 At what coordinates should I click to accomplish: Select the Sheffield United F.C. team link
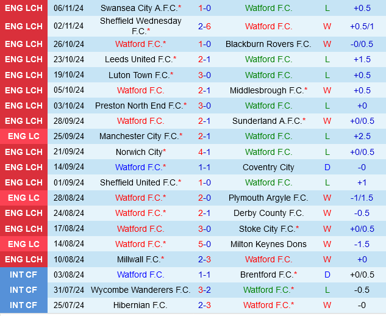138,182
